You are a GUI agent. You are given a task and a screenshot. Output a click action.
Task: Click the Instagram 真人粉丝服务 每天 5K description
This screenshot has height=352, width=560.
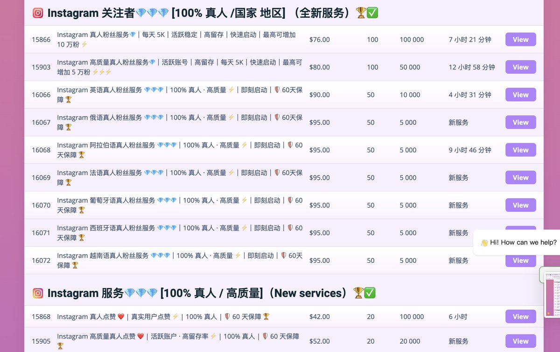tap(176, 40)
